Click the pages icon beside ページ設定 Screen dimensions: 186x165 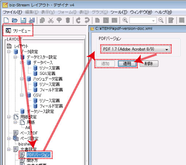(x=16, y=138)
